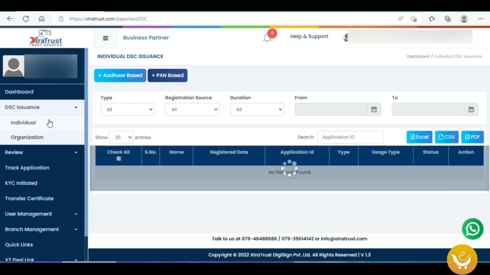Reload the page with the refresh icon
The height and width of the screenshot is (275, 490).
(26, 19)
